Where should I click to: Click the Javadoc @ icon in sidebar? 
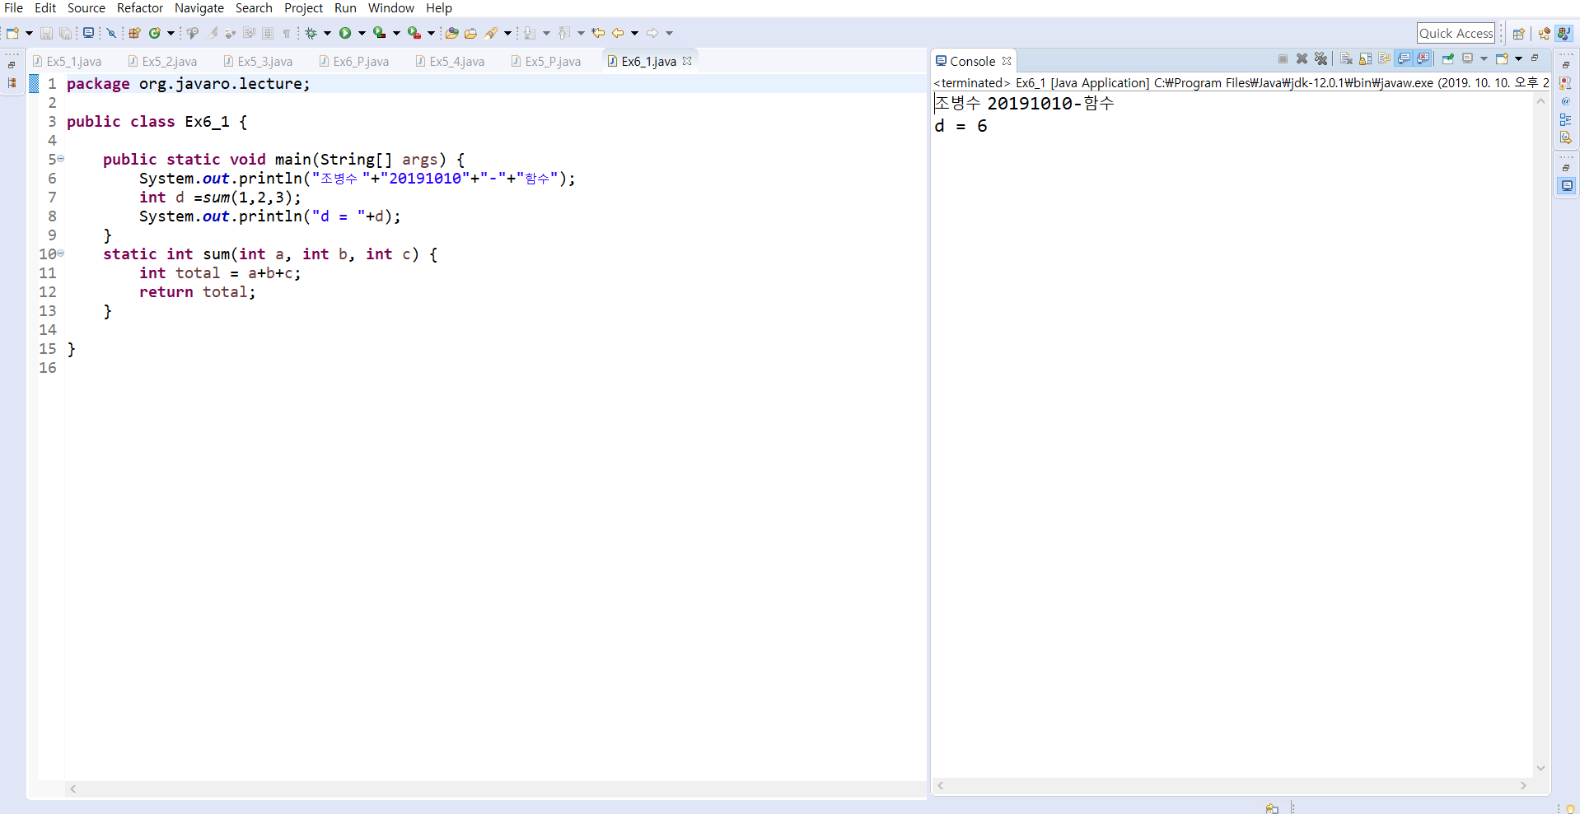1565,101
